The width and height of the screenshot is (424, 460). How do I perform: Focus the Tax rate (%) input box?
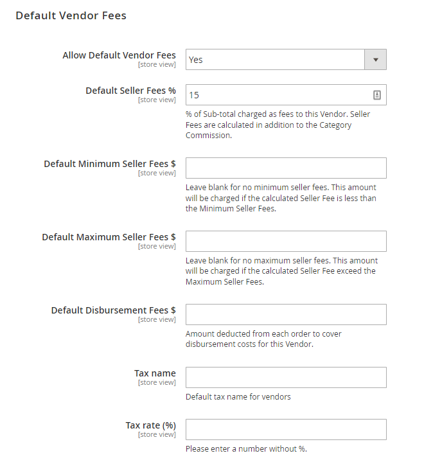point(286,430)
